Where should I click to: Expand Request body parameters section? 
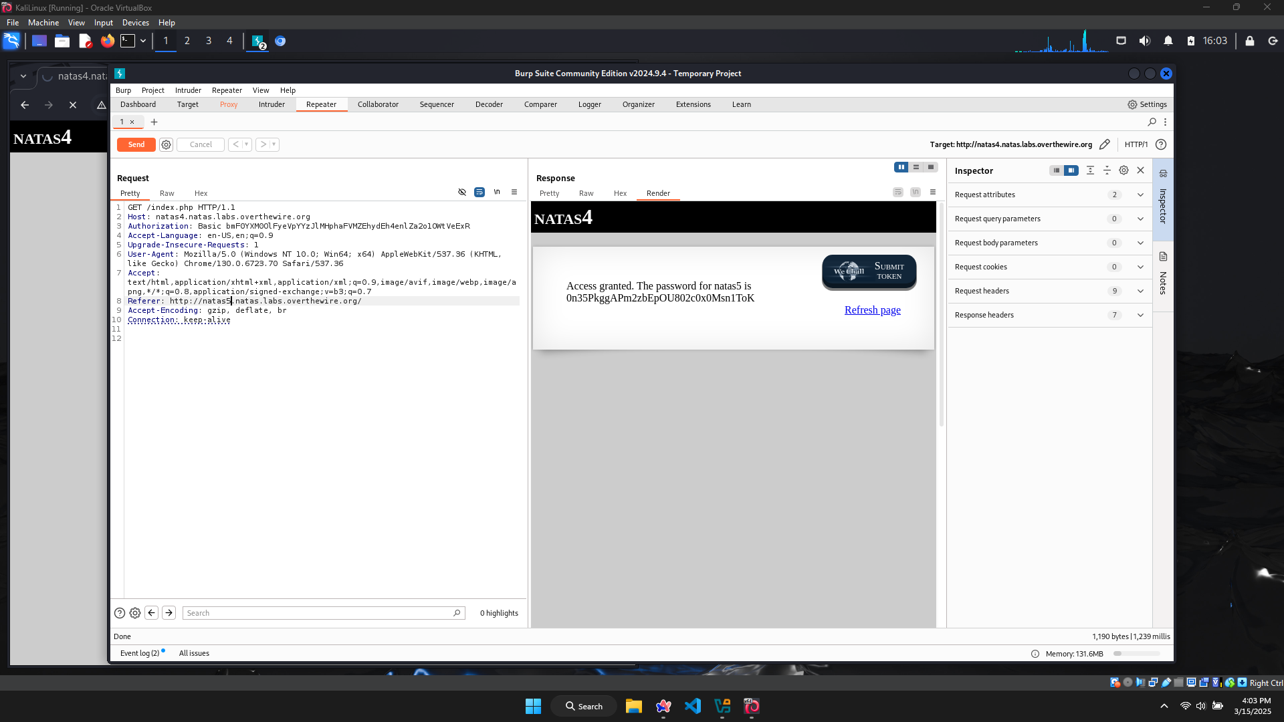click(x=1049, y=243)
